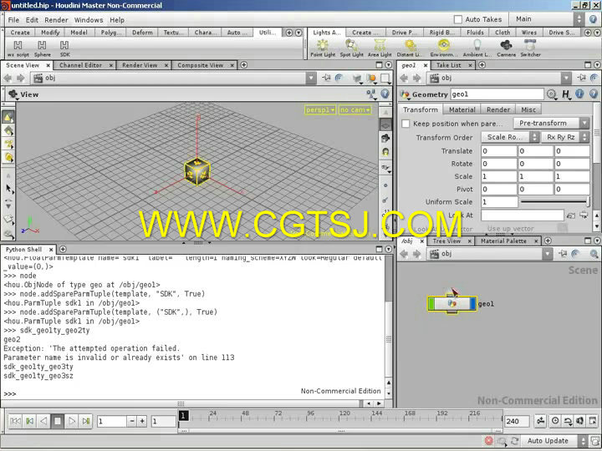Toggle the green flag on the geo1 node

[431, 304]
